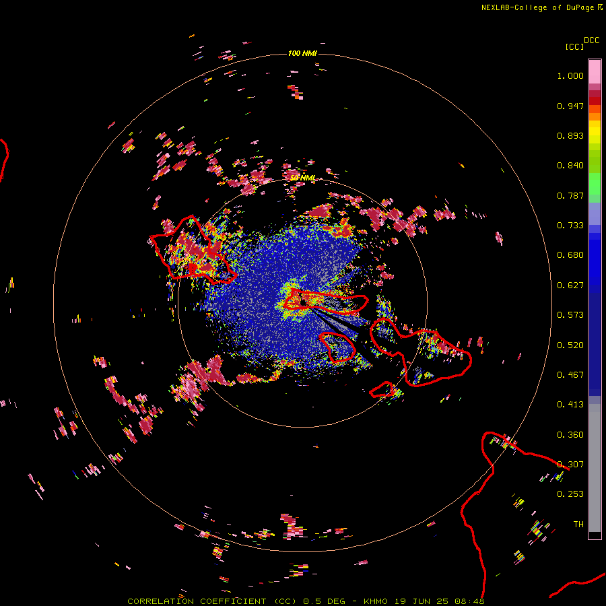This screenshot has width=606, height=606.
Task: Pick the bright green colorbar band
Action: click(x=595, y=183)
